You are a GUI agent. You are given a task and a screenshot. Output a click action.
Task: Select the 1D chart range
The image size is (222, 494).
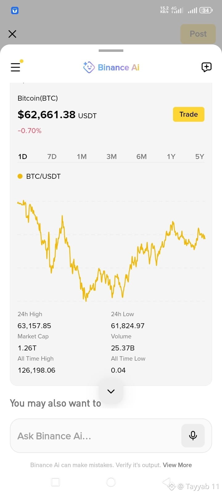pyautogui.click(x=23, y=157)
